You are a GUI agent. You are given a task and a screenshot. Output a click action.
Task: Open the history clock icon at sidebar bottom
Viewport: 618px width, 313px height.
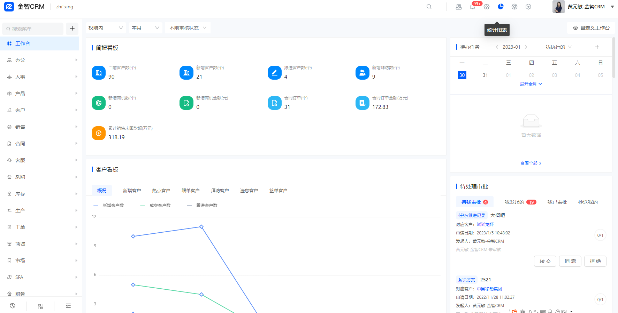[13, 306]
